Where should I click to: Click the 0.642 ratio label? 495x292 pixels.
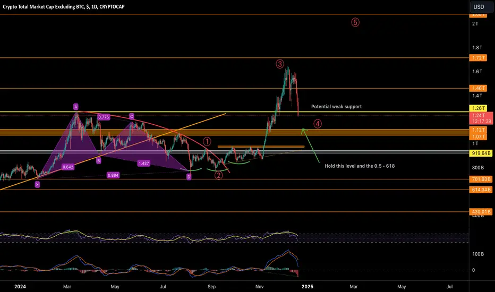[x=68, y=167]
